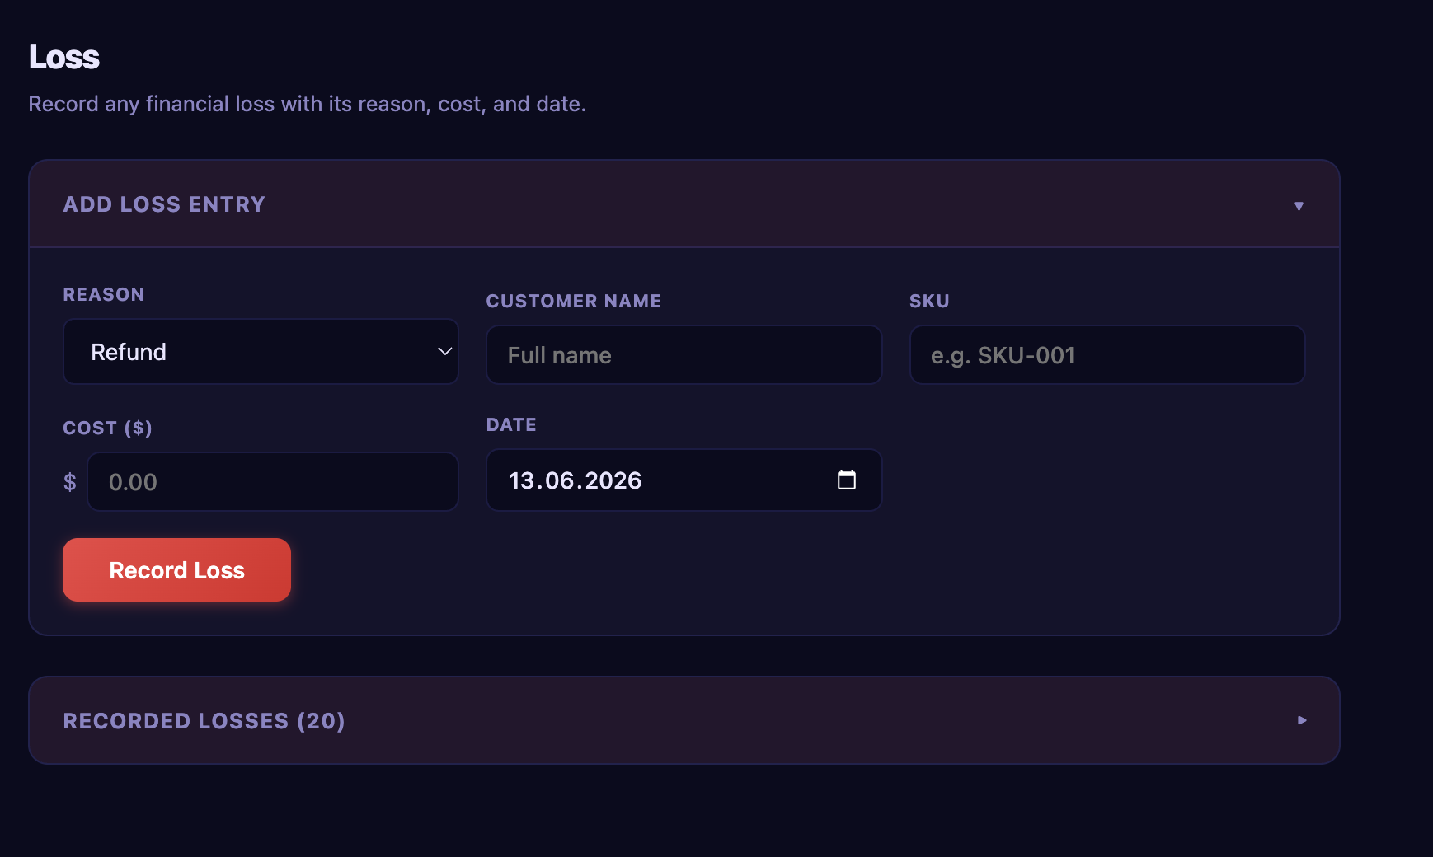The image size is (1433, 857).
Task: Open the Reason dropdown showing Refund
Action: [261, 352]
